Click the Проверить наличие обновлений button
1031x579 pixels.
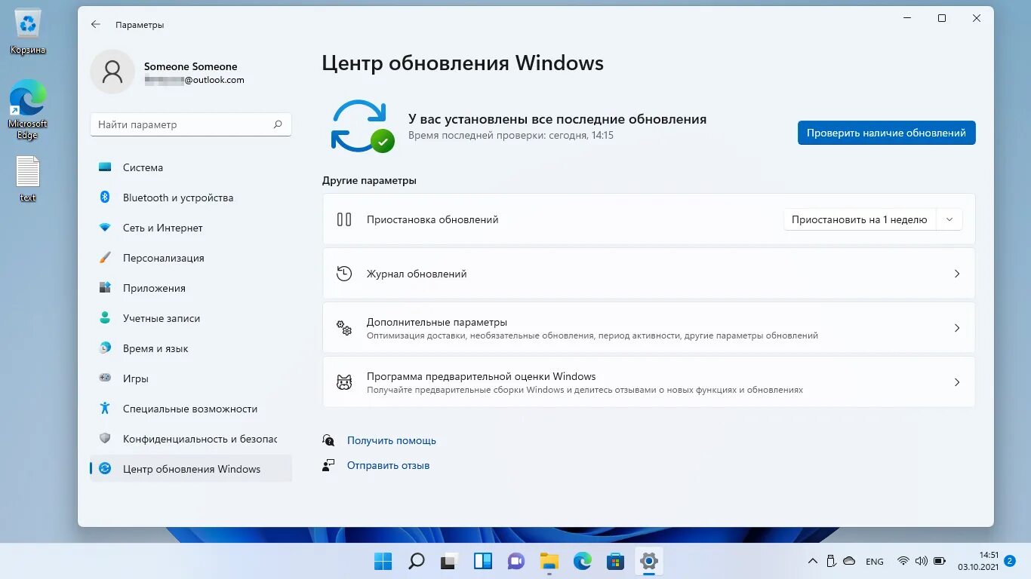coord(886,133)
